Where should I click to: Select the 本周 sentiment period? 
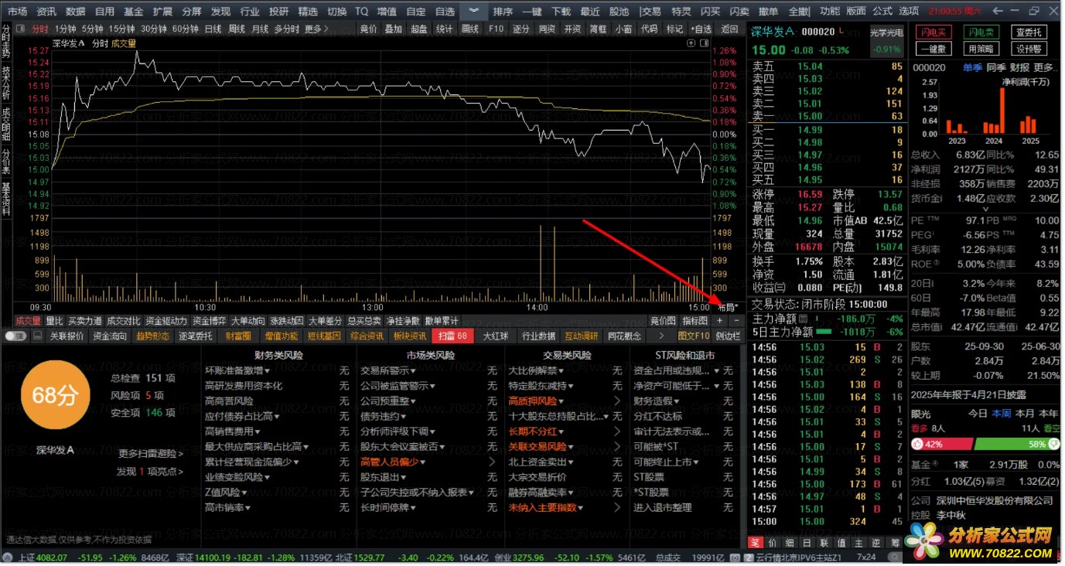coord(1002,414)
